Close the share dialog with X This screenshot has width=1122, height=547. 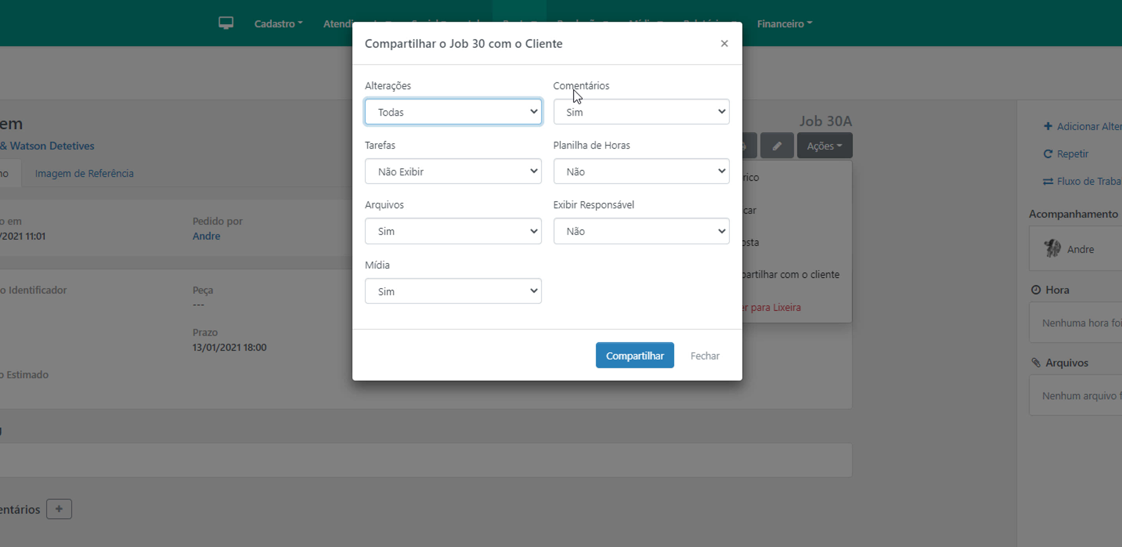[724, 44]
